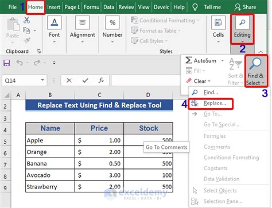Open Conditional Formatting in Styles group
Image resolution: width=272 pixels, height=208 pixels.
tap(165, 20)
